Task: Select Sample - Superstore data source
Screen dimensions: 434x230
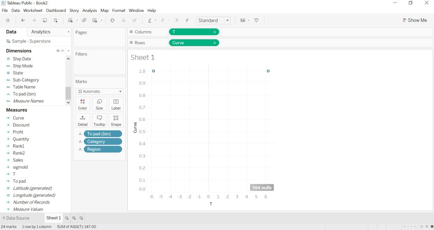Action: tap(31, 41)
